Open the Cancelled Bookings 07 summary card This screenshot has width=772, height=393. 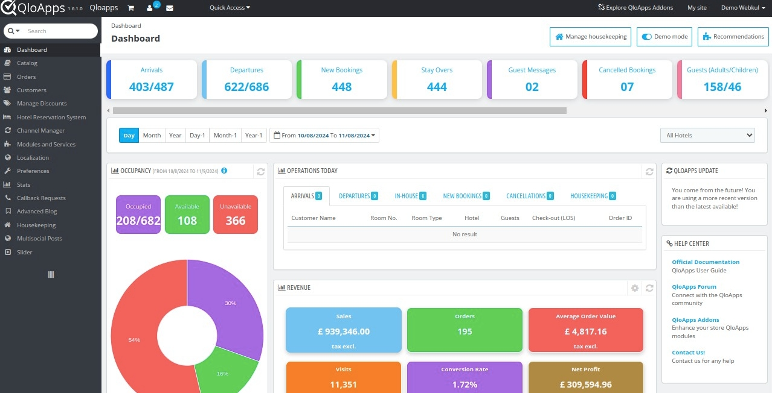coord(627,80)
